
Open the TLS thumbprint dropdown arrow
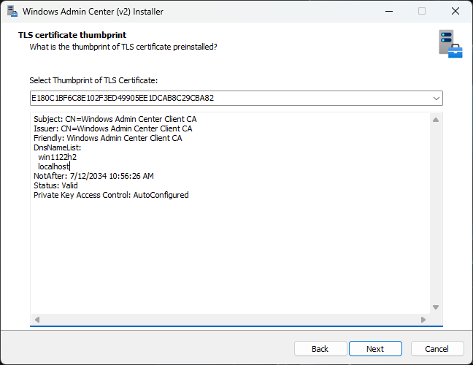point(436,99)
